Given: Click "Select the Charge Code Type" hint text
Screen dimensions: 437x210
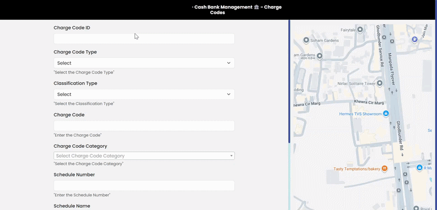Looking at the screenshot, I should pos(84,73).
